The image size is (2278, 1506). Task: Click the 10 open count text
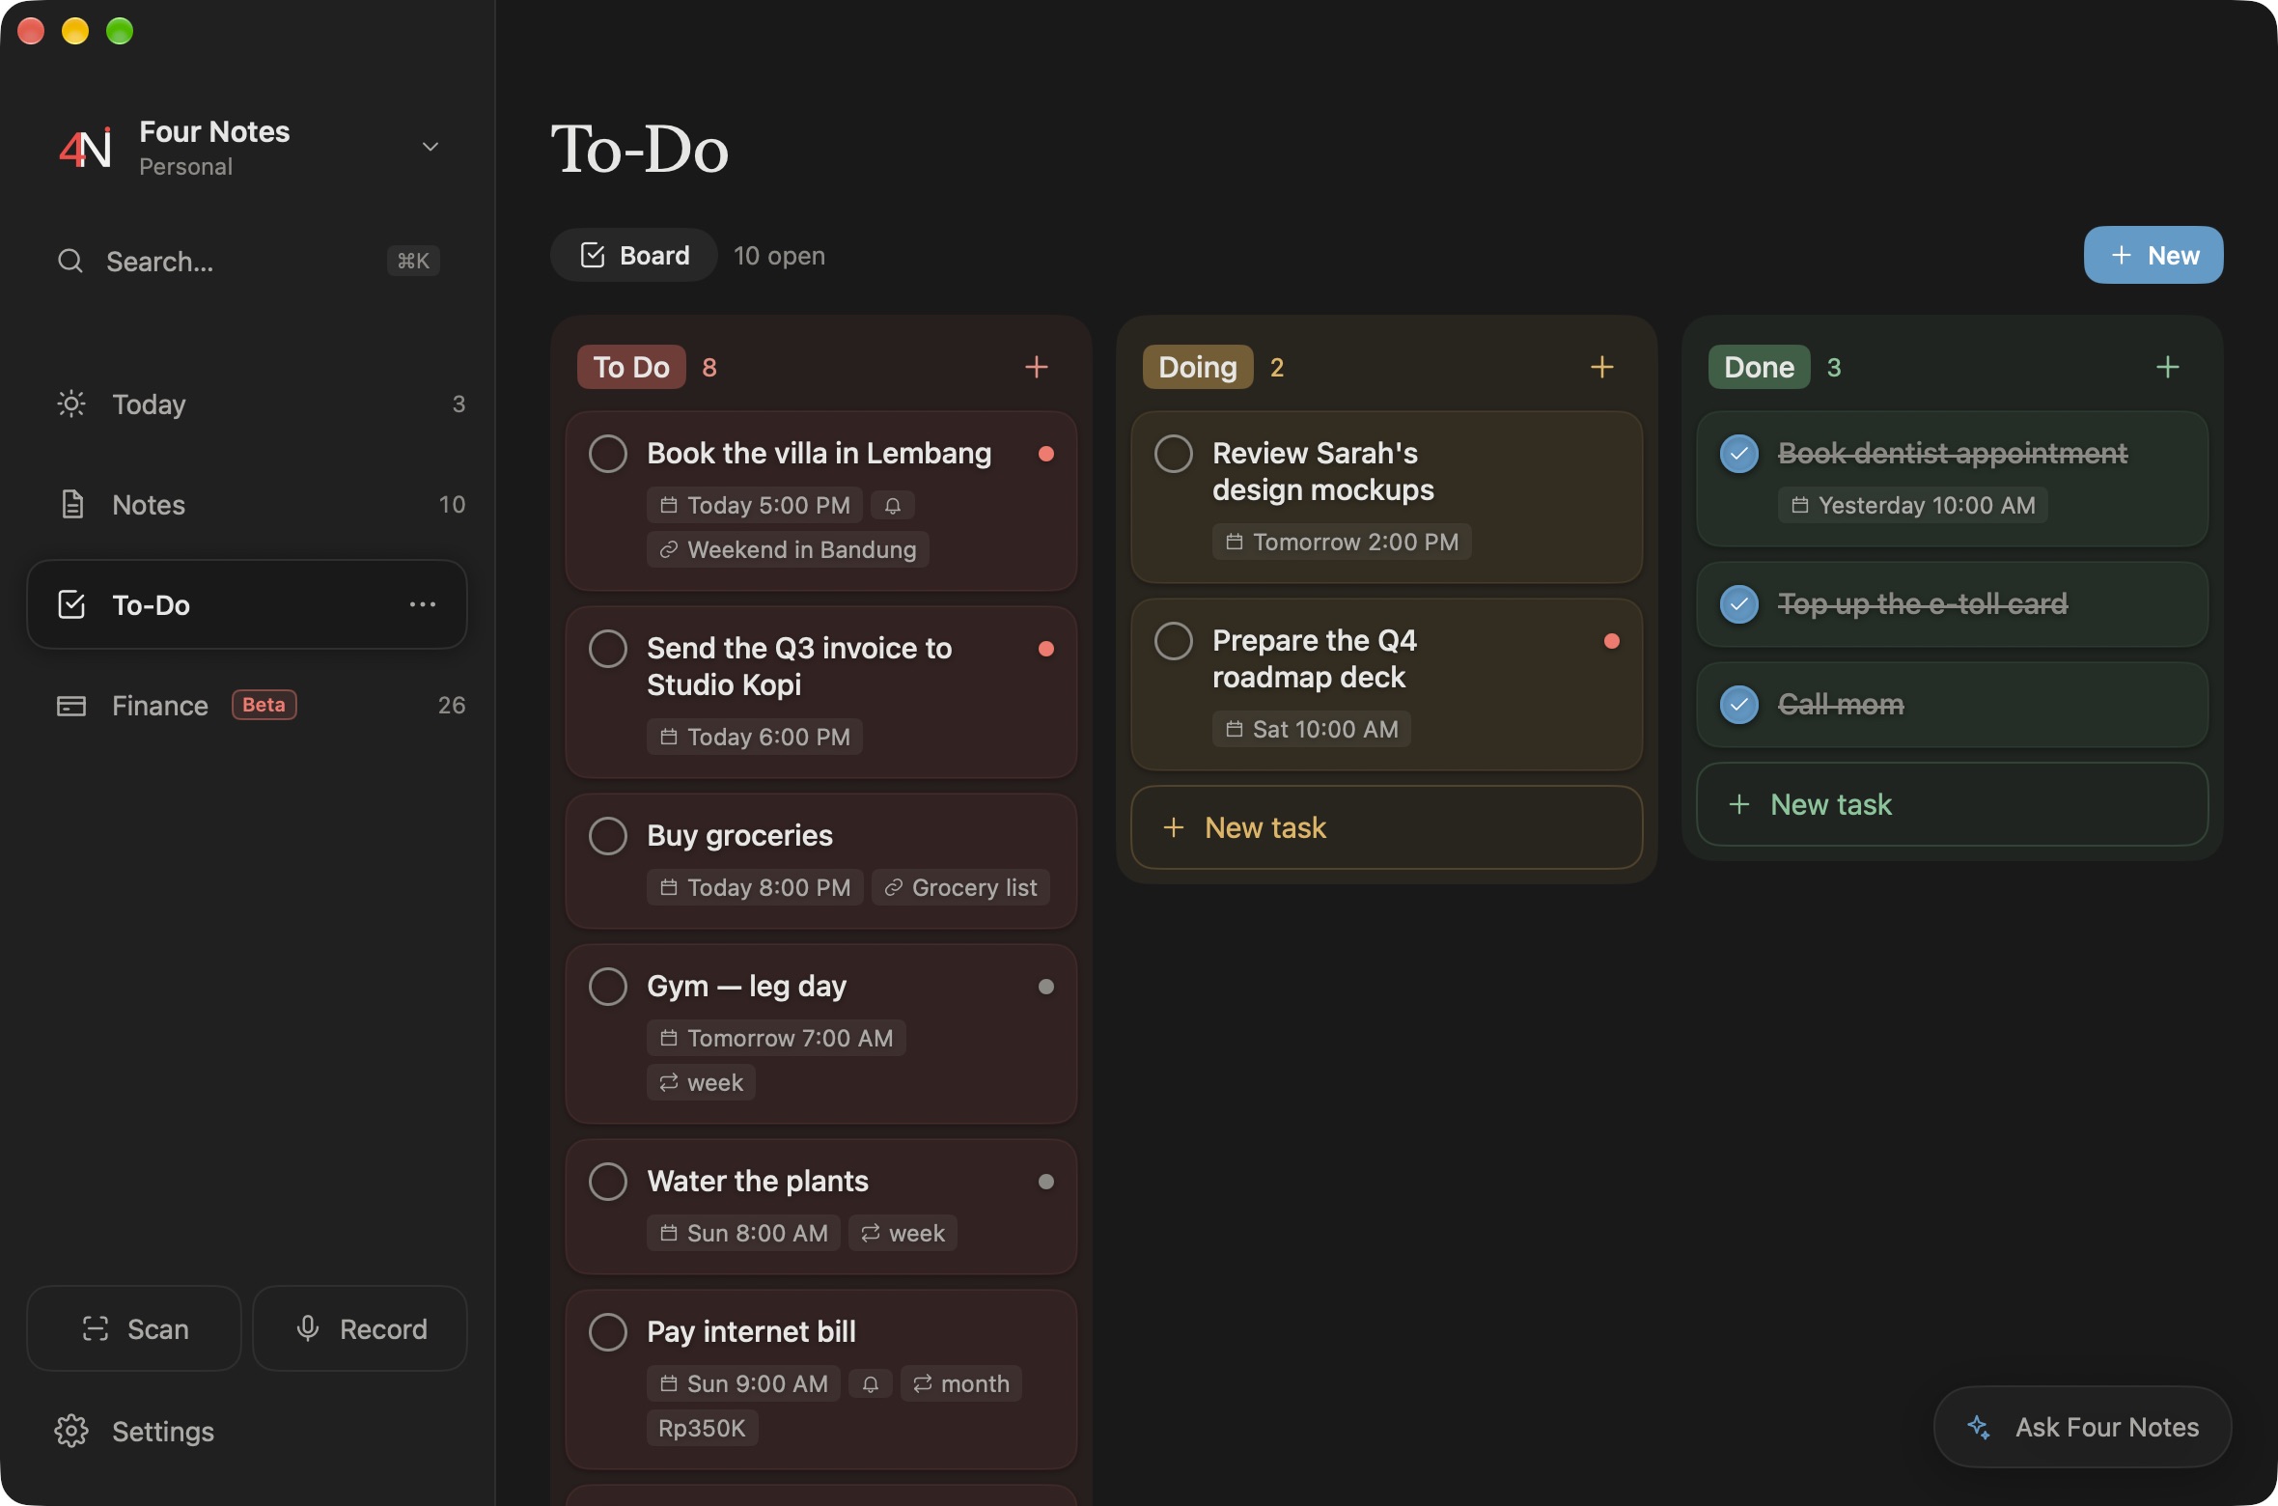779,256
